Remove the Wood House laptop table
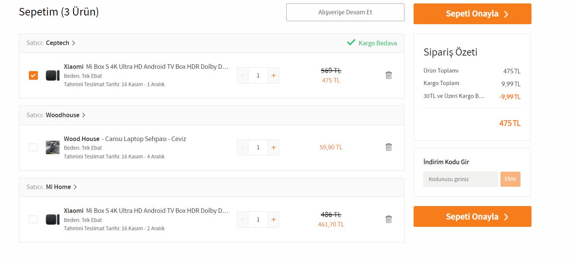The width and height of the screenshot is (577, 259). [x=389, y=147]
